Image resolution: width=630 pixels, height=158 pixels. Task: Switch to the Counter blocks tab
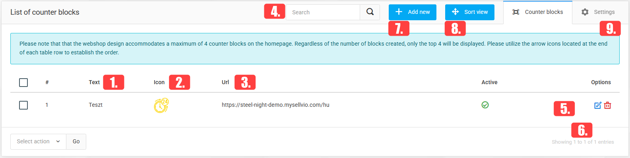(537, 12)
